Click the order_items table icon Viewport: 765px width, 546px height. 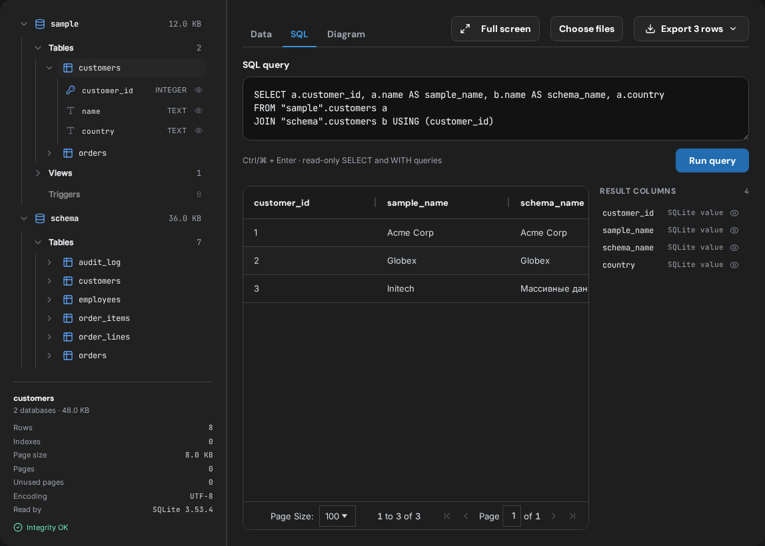(x=68, y=318)
